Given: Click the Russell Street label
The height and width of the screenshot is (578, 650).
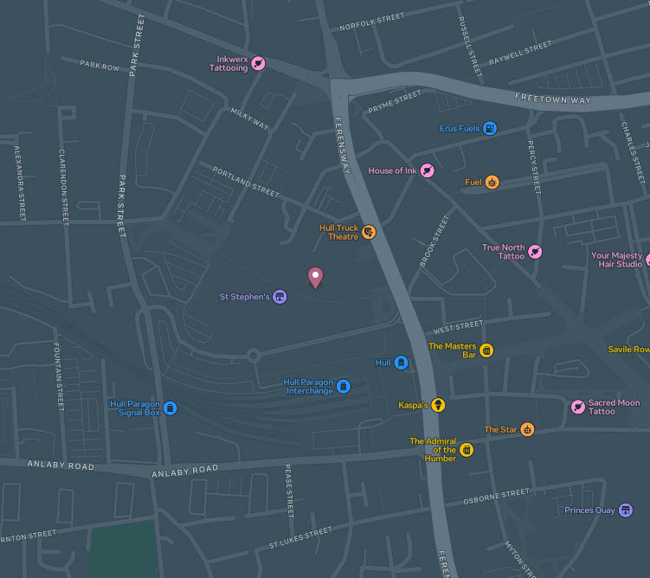Looking at the screenshot, I should click(x=470, y=46).
